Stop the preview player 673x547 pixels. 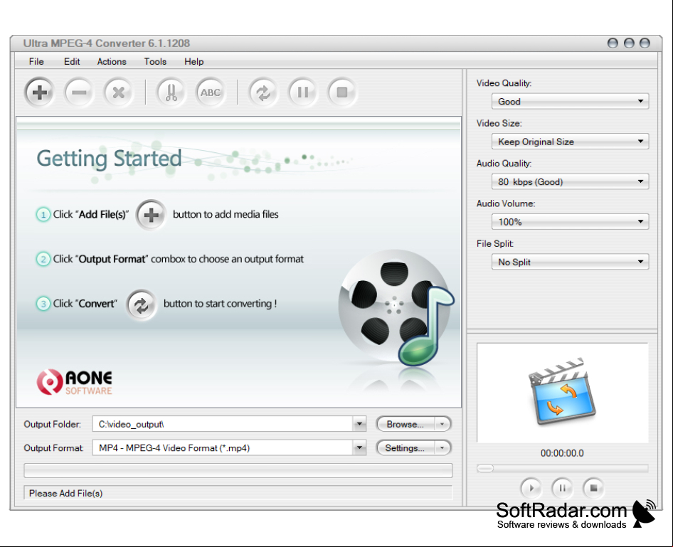pos(593,488)
